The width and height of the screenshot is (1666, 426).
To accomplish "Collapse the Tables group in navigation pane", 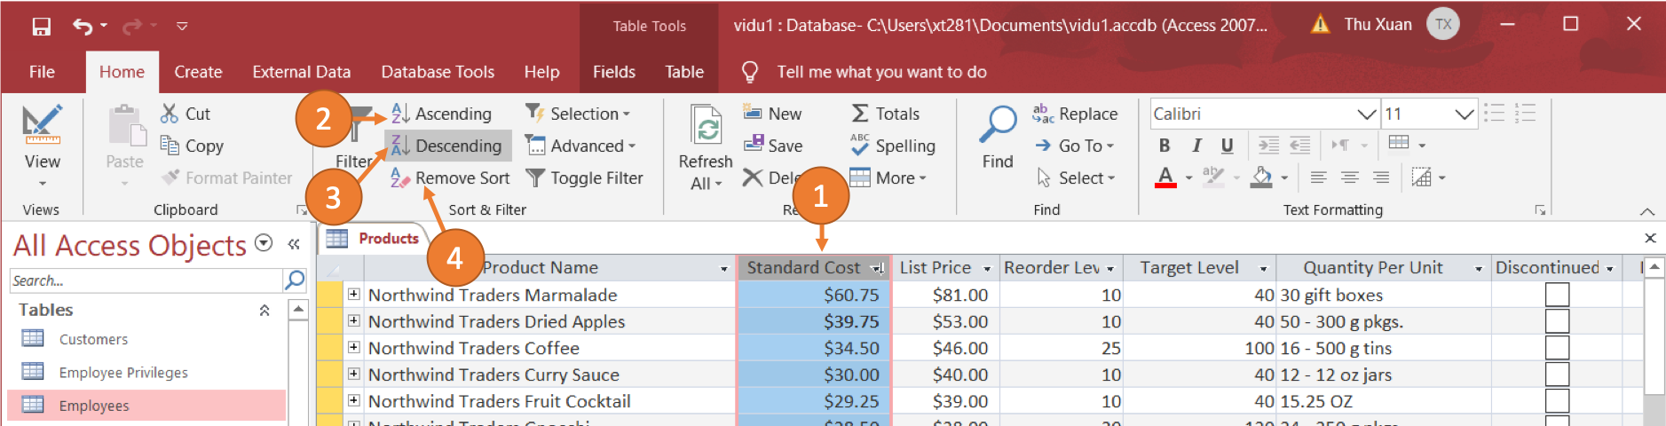I will 265,310.
